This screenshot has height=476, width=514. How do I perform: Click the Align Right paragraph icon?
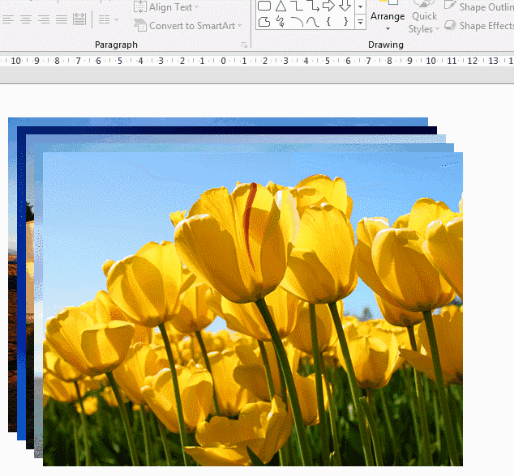tap(44, 20)
